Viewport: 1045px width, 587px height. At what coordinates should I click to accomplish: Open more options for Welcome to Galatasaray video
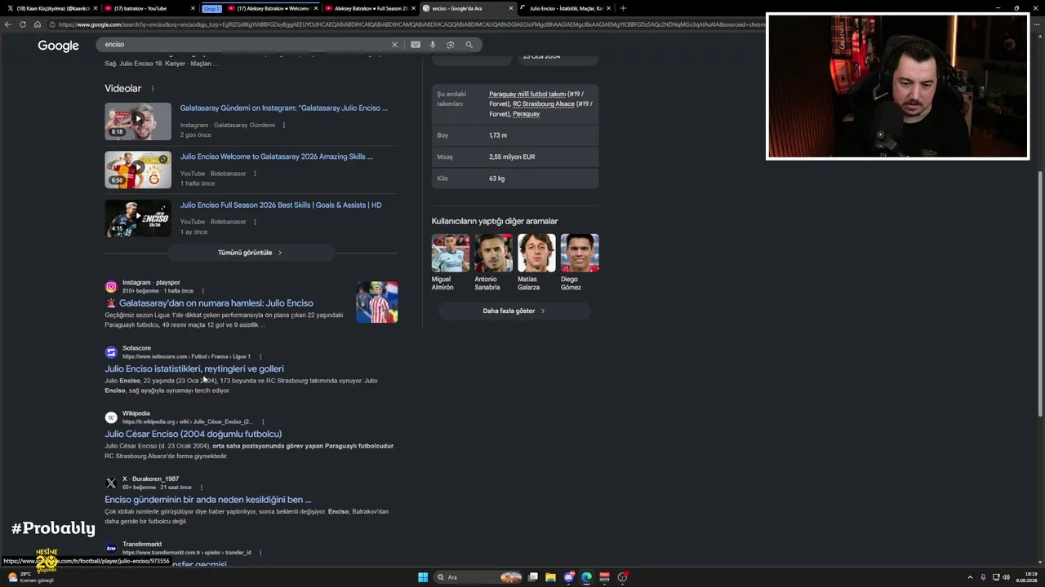point(255,174)
